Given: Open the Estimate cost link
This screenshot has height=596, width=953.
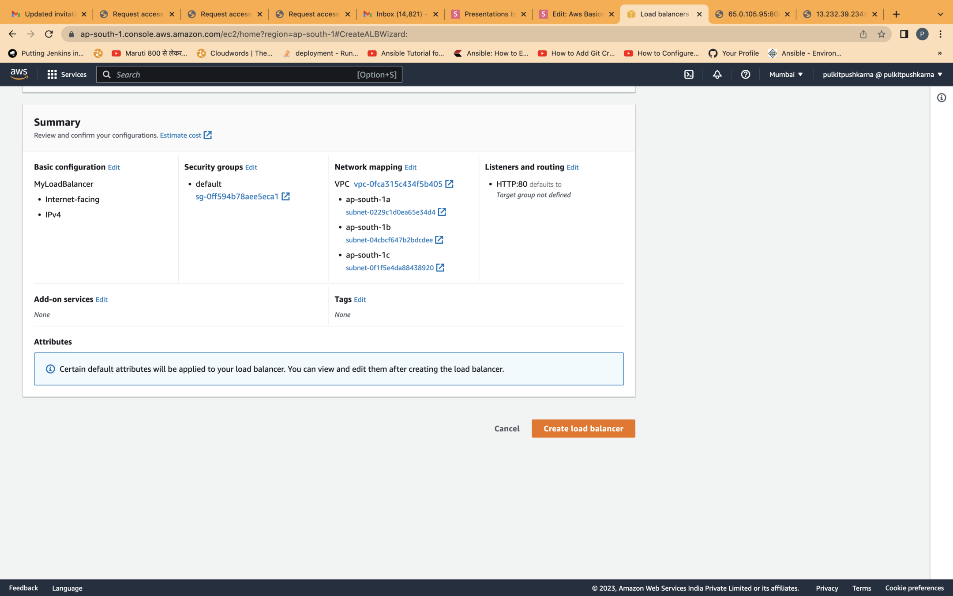Looking at the screenshot, I should pos(180,135).
